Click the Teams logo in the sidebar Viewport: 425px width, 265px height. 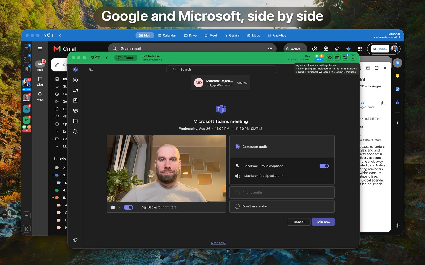coord(75,69)
